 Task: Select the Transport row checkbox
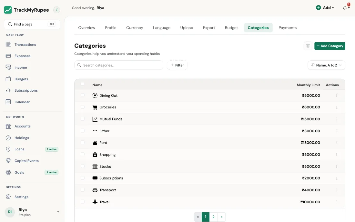(x=82, y=190)
